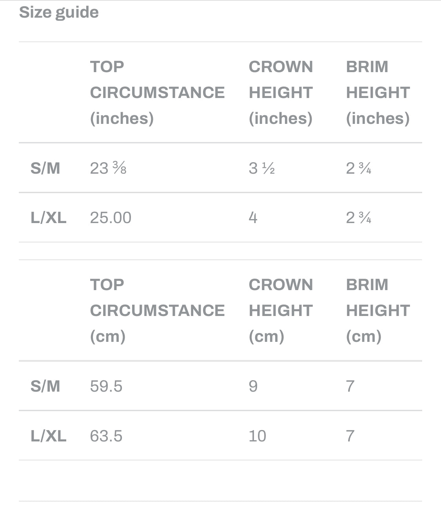This screenshot has width=441, height=512.
Task: Click the L/XL crown height value 4
Action: pos(253,218)
